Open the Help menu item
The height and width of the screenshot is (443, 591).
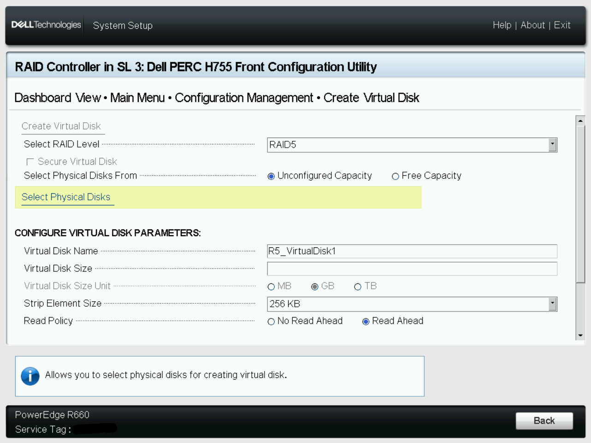[502, 25]
